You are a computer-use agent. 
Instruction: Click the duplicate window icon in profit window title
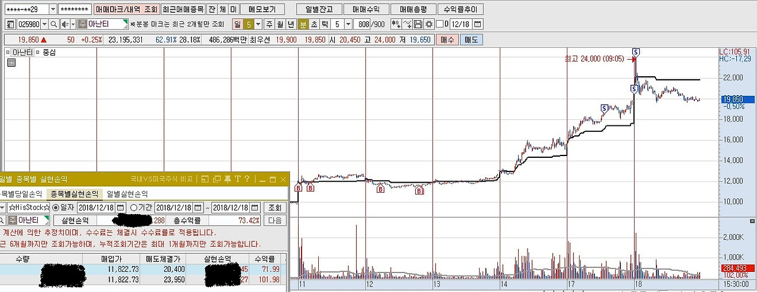point(216,179)
